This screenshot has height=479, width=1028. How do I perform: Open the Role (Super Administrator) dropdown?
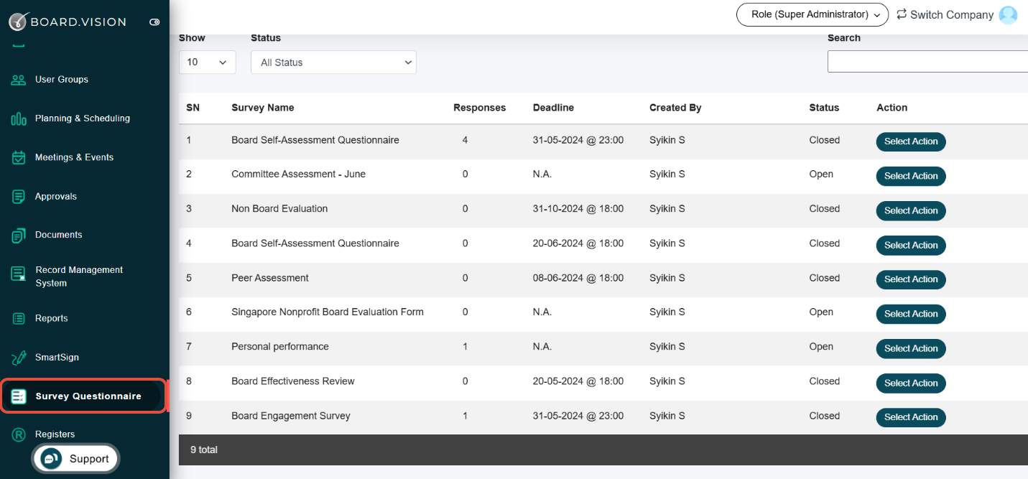812,14
